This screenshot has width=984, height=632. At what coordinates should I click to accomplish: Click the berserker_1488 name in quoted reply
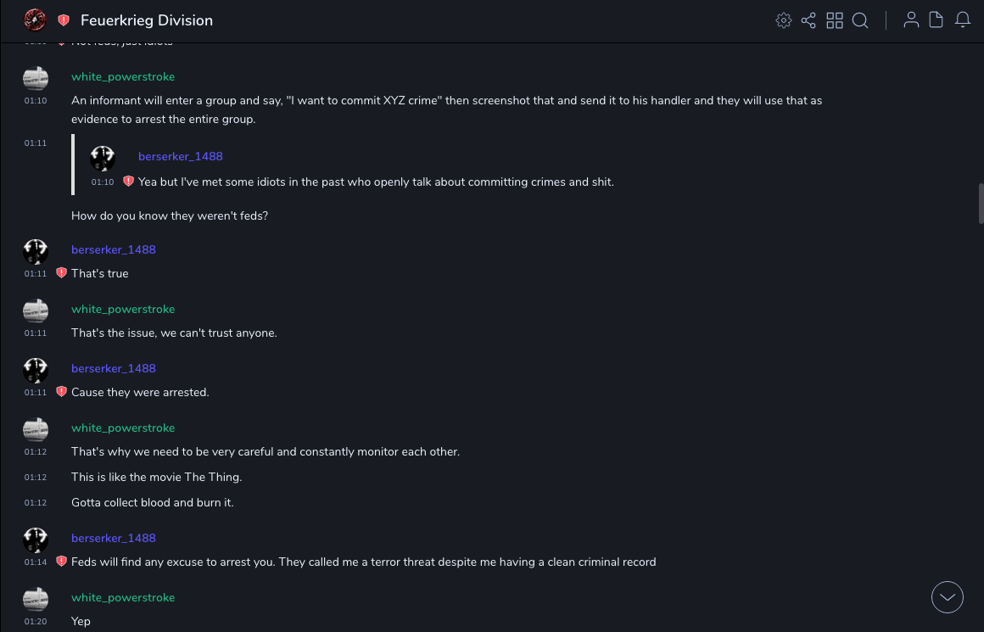pyautogui.click(x=180, y=157)
